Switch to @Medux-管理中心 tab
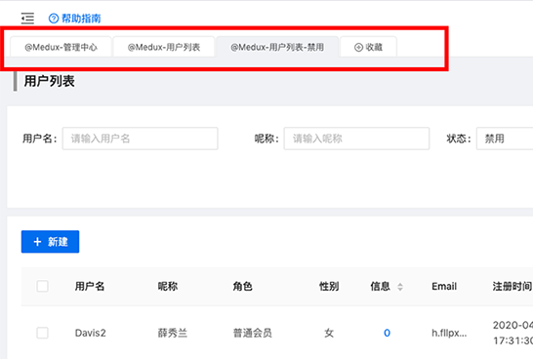 point(61,47)
